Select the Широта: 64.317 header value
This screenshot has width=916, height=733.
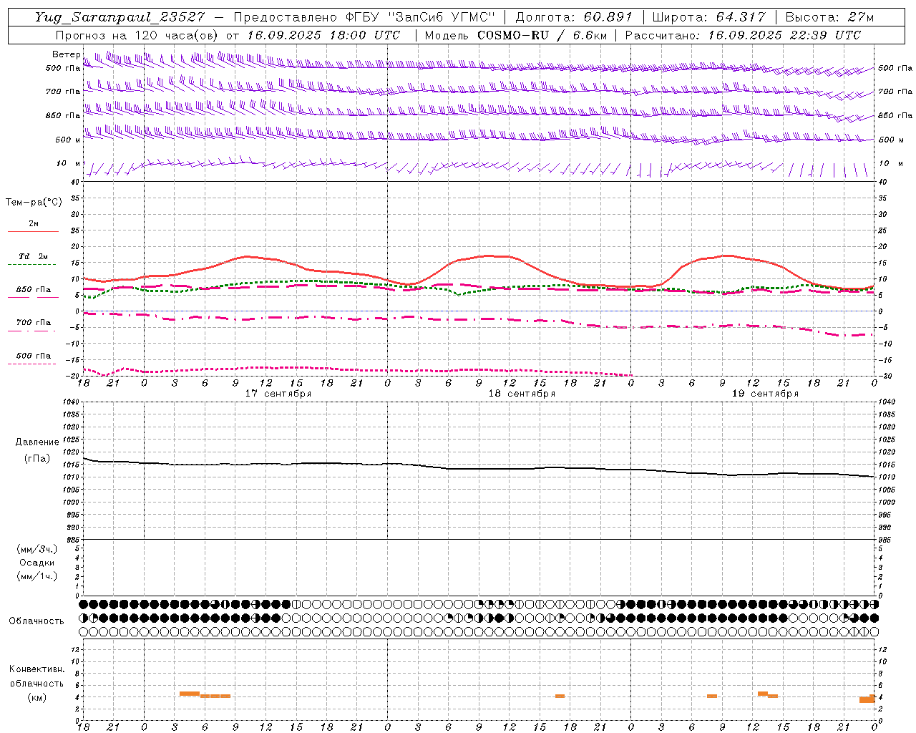pyautogui.click(x=709, y=17)
